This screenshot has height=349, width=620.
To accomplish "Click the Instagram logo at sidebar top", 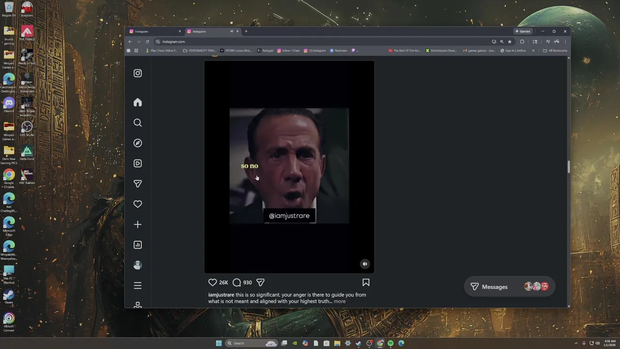I will coord(138,73).
